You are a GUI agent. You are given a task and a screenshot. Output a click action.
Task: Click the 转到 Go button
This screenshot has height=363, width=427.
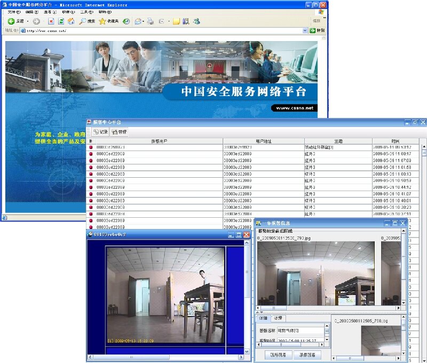318,30
